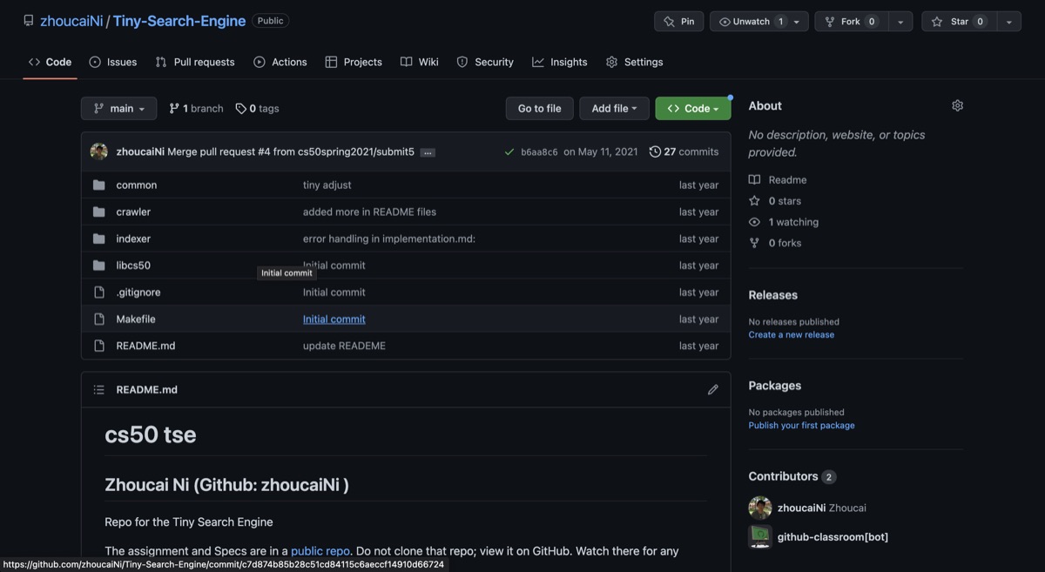Click the green check status icon

click(509, 151)
